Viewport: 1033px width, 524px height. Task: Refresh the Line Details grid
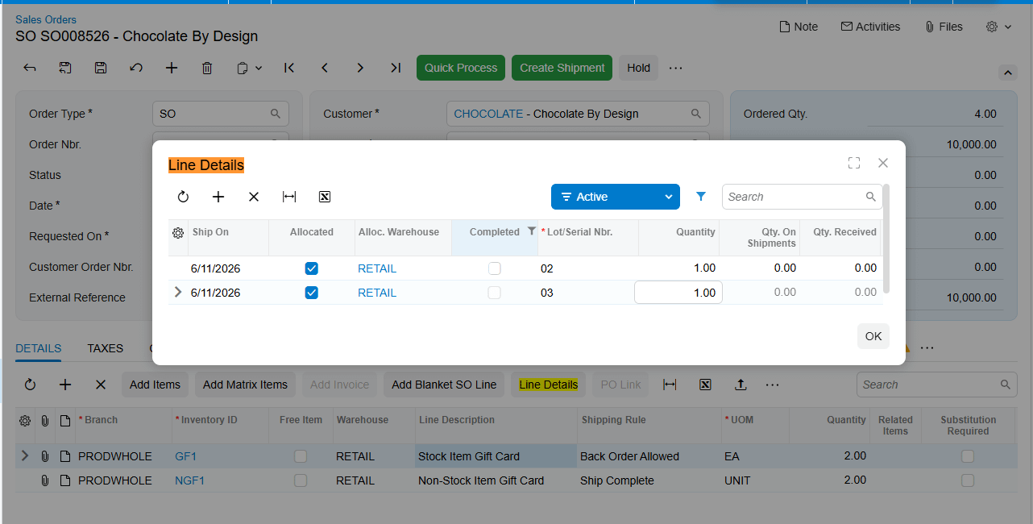183,197
